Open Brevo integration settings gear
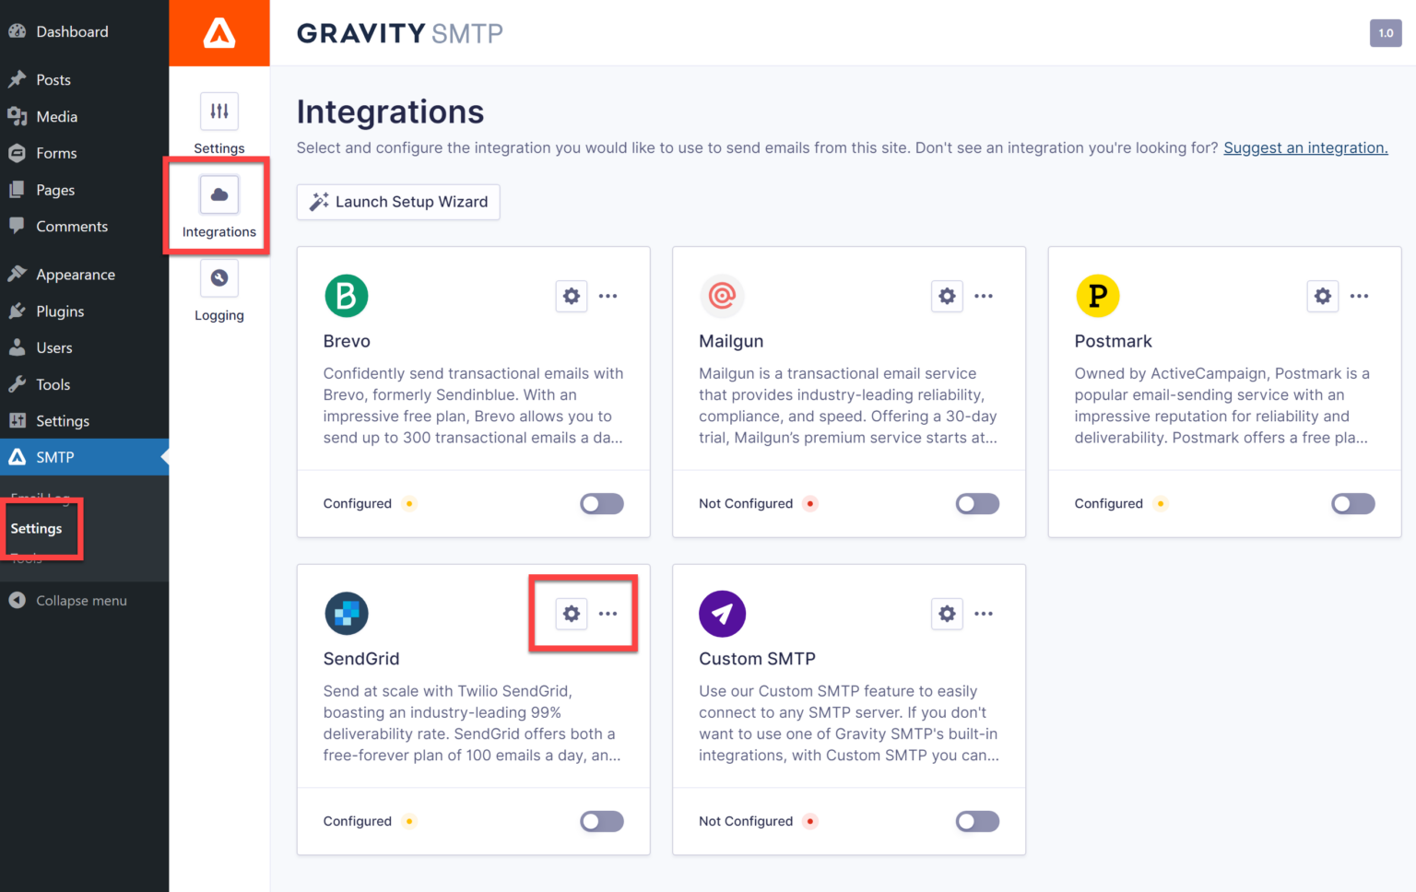 click(571, 296)
